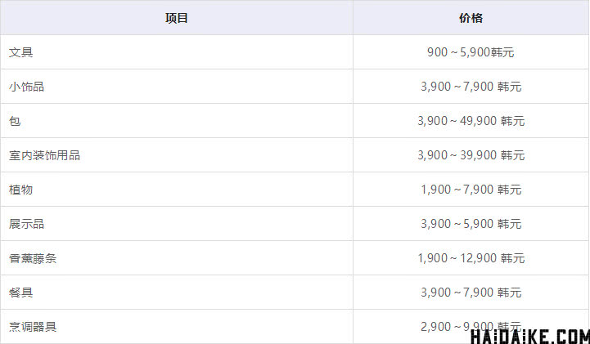The width and height of the screenshot is (590, 344).
Task: Select the 餐具 row label
Action: point(20,293)
